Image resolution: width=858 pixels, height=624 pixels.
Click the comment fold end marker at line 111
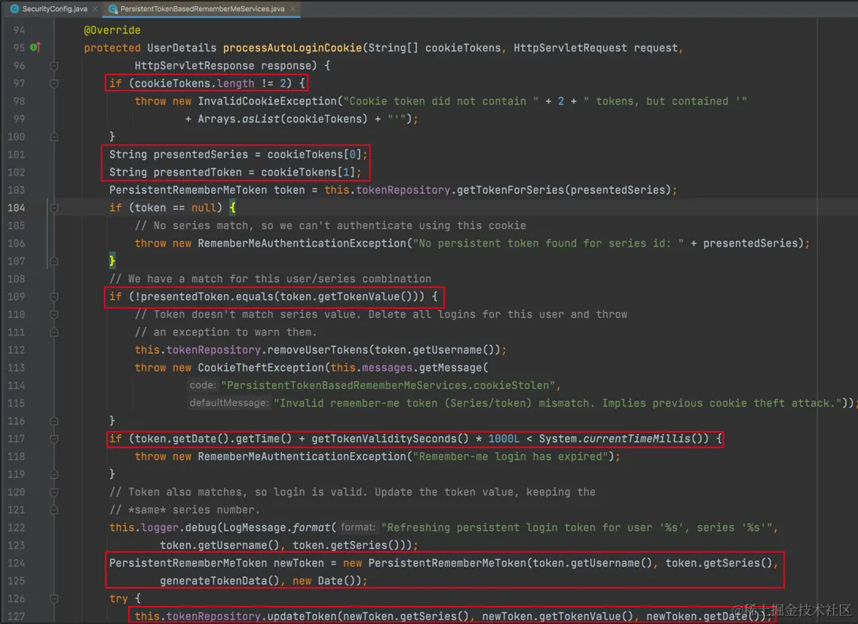54,332
